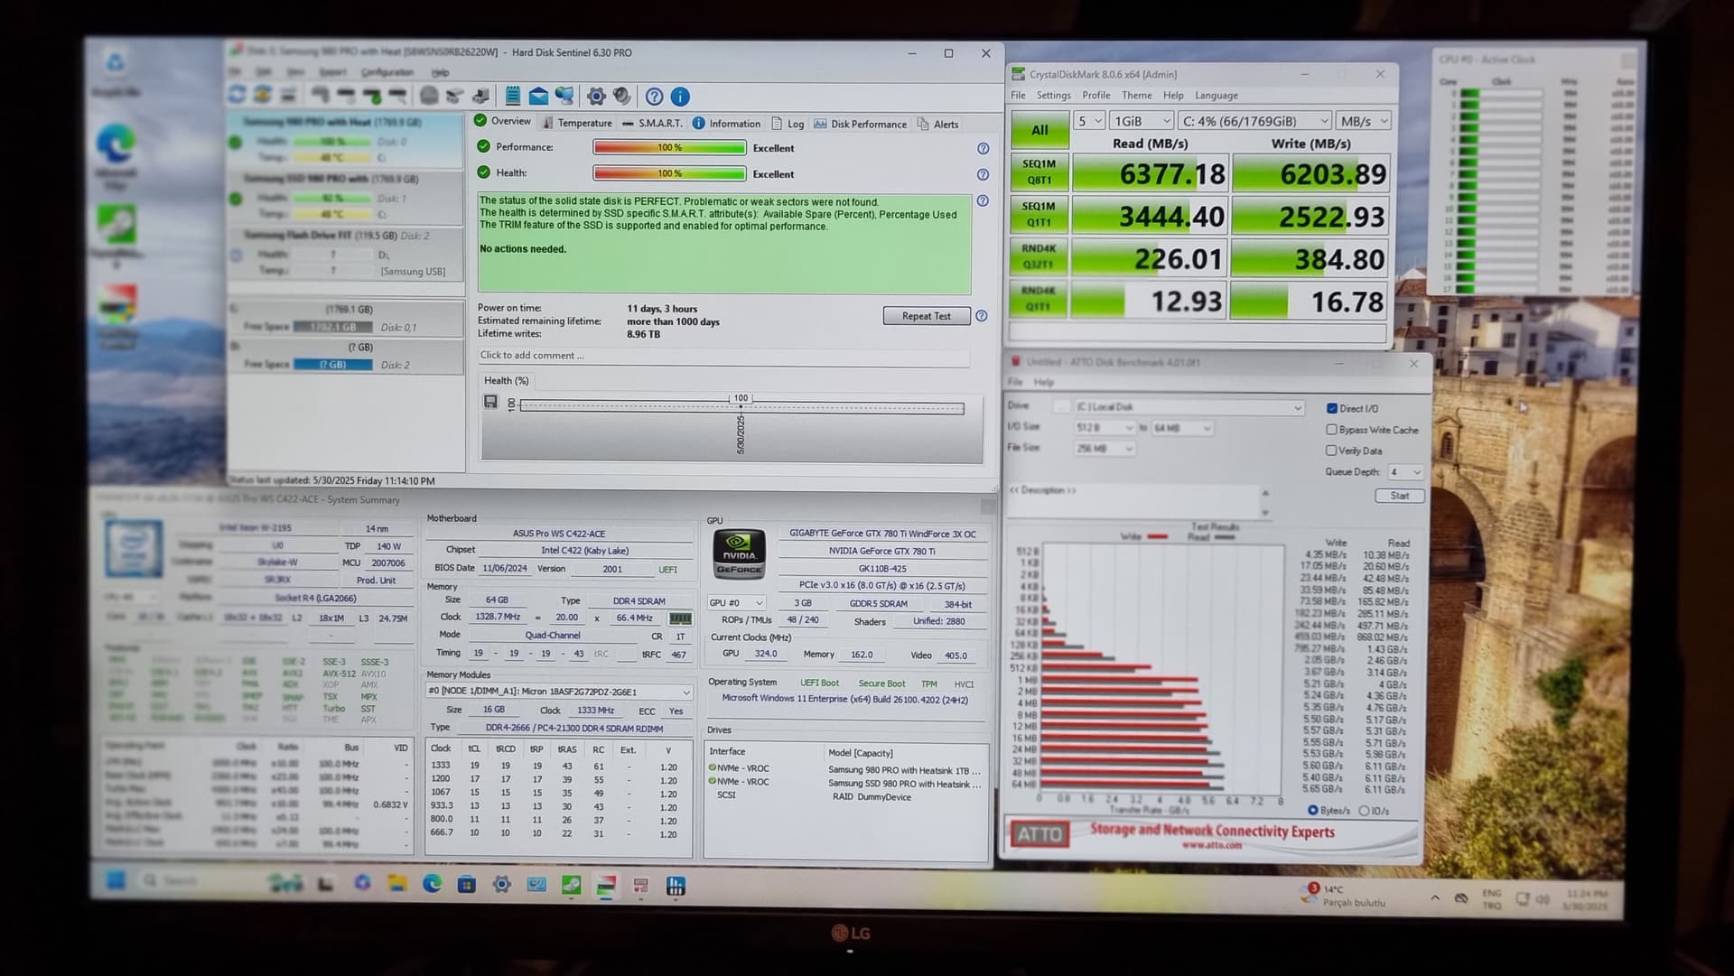This screenshot has width=1734, height=976.
Task: Open Theme menu in CrystalDiskMark
Action: pyautogui.click(x=1136, y=95)
